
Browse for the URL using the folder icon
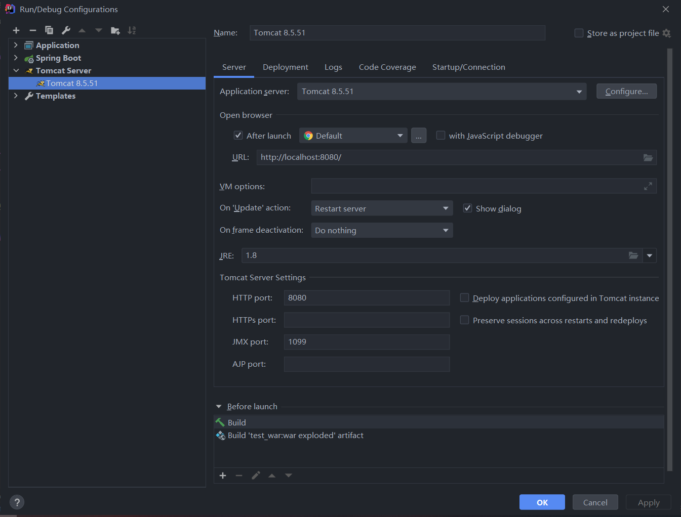[x=648, y=157]
